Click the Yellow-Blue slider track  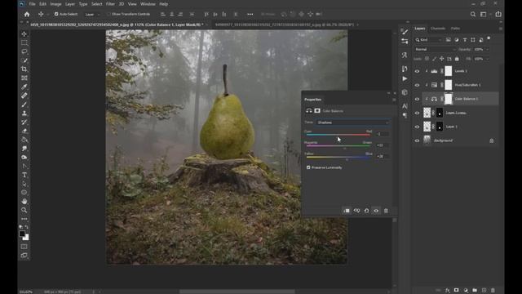point(338,157)
